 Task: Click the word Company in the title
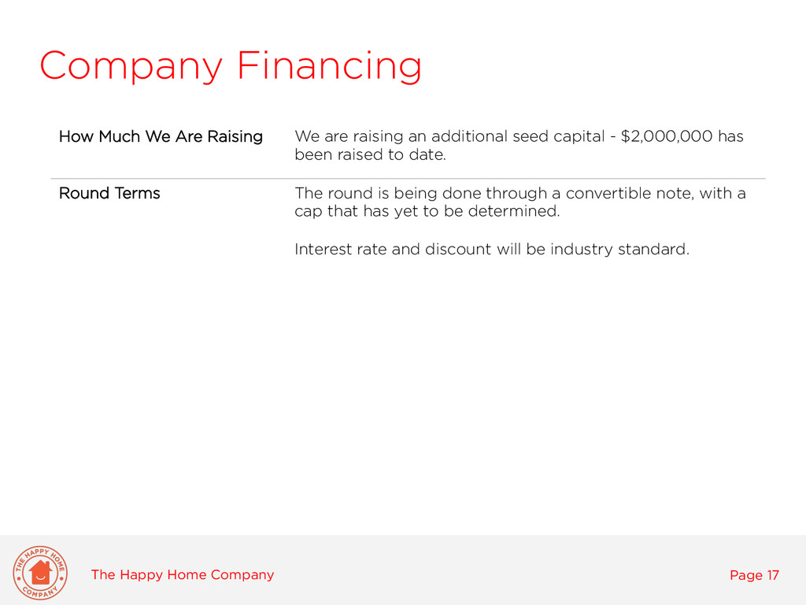click(x=131, y=66)
